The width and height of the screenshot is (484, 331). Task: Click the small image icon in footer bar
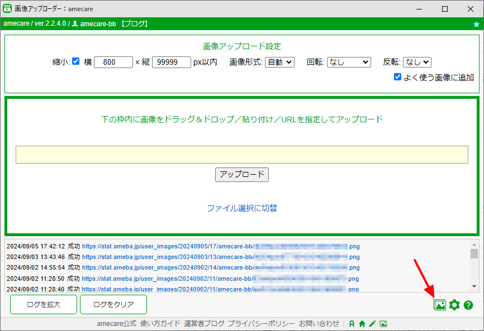(x=383, y=324)
